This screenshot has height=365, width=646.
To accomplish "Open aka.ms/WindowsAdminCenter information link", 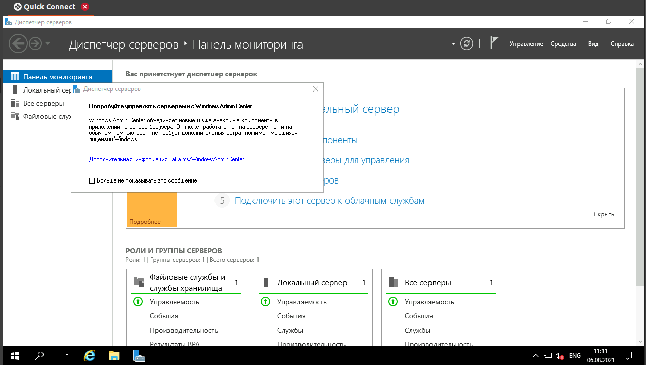I will click(166, 159).
